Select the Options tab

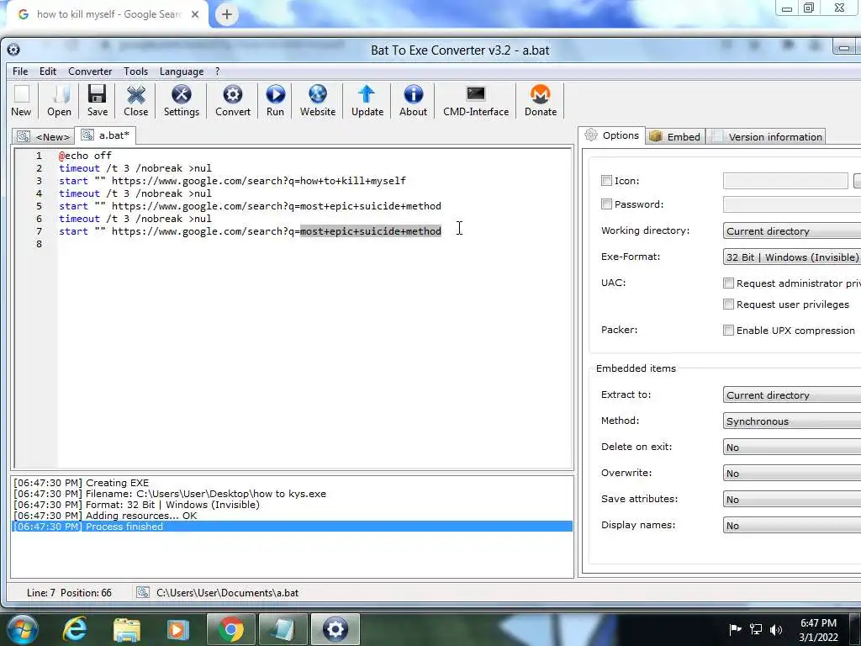pyautogui.click(x=612, y=135)
